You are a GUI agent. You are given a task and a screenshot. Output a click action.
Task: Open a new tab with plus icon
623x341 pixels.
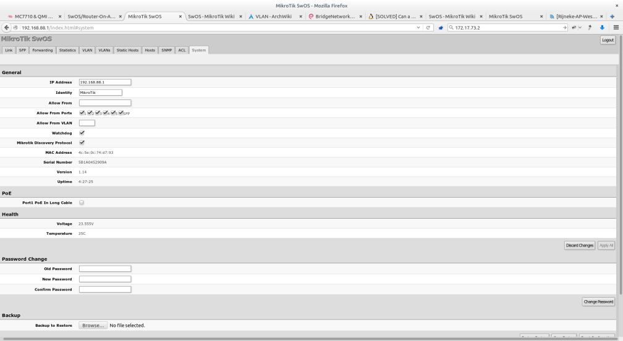tap(612, 16)
